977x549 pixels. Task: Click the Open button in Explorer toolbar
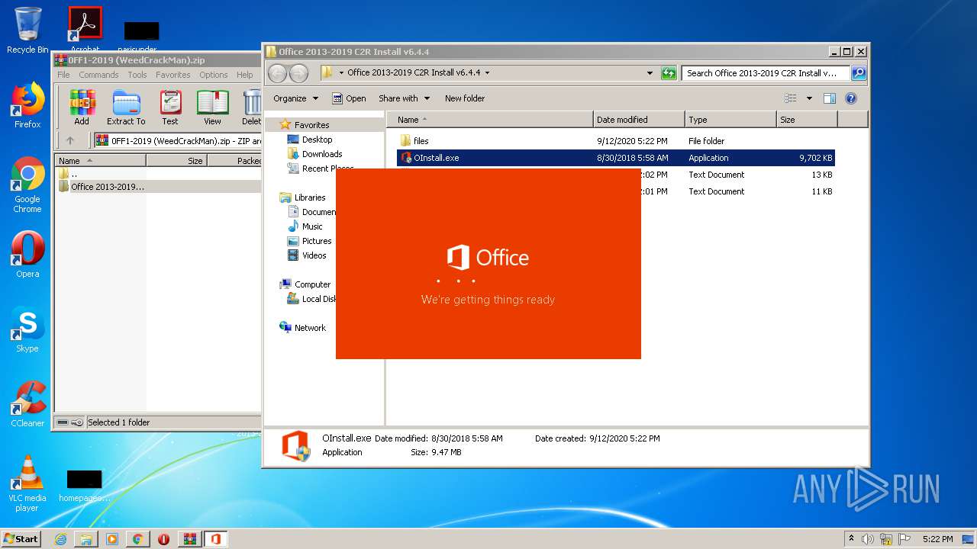tap(349, 98)
